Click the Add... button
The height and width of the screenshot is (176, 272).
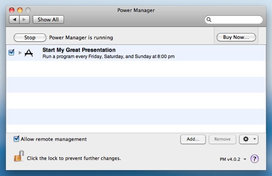[193, 139]
